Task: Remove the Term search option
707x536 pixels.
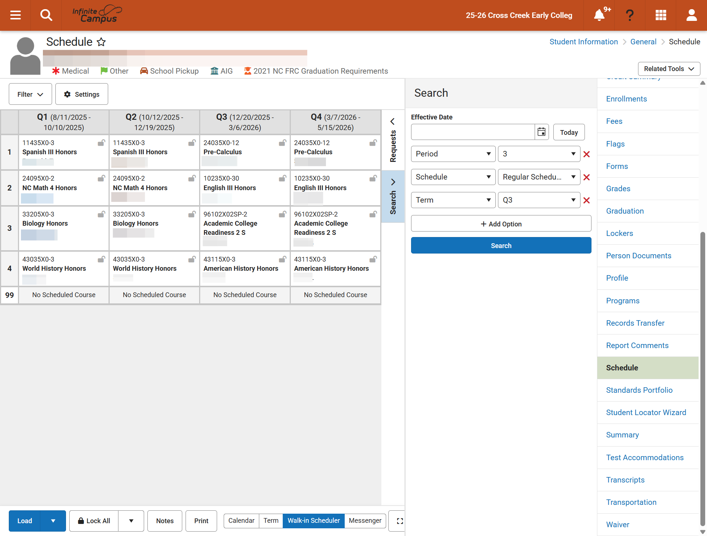Action: tap(586, 200)
